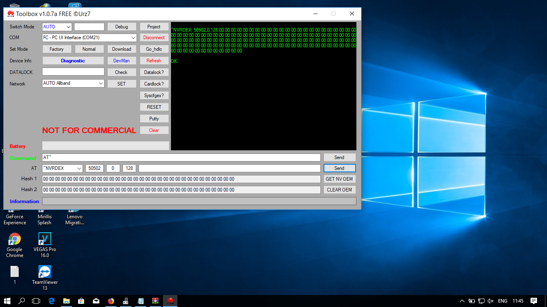The width and height of the screenshot is (547, 307).
Task: Open the AT ^NVRDEX command dropdown
Action: pyautogui.click(x=78, y=168)
